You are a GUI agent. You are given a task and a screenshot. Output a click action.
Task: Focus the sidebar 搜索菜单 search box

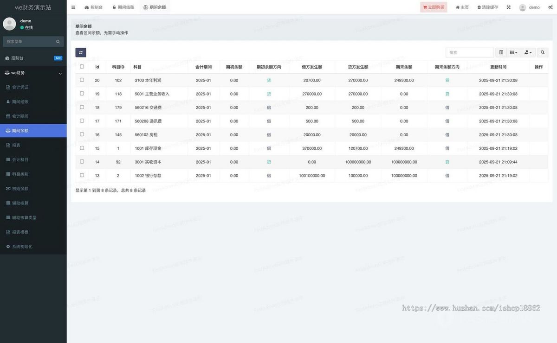[30, 42]
